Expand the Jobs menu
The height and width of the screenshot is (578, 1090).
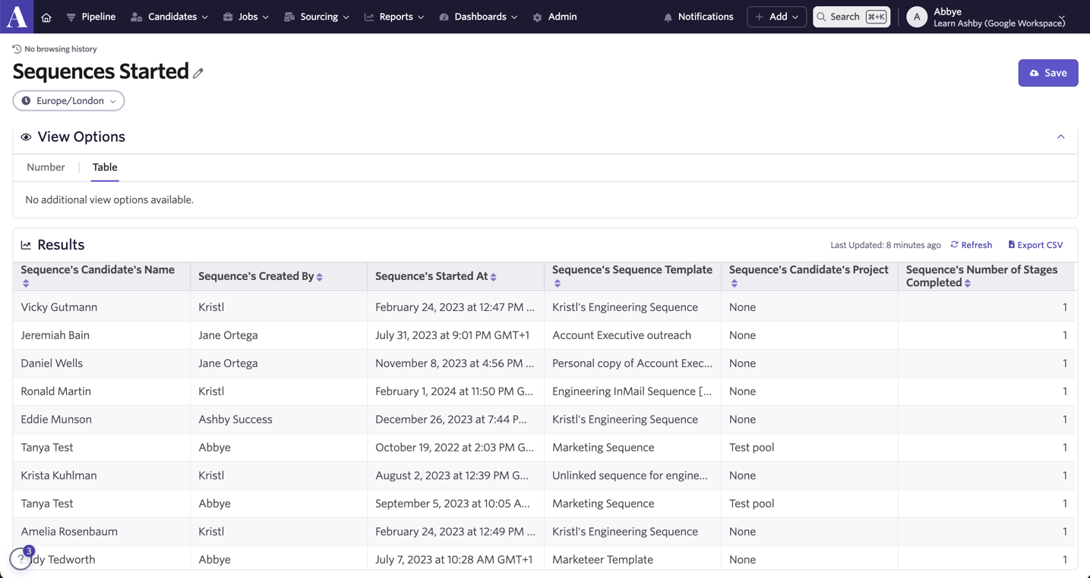[x=246, y=17]
